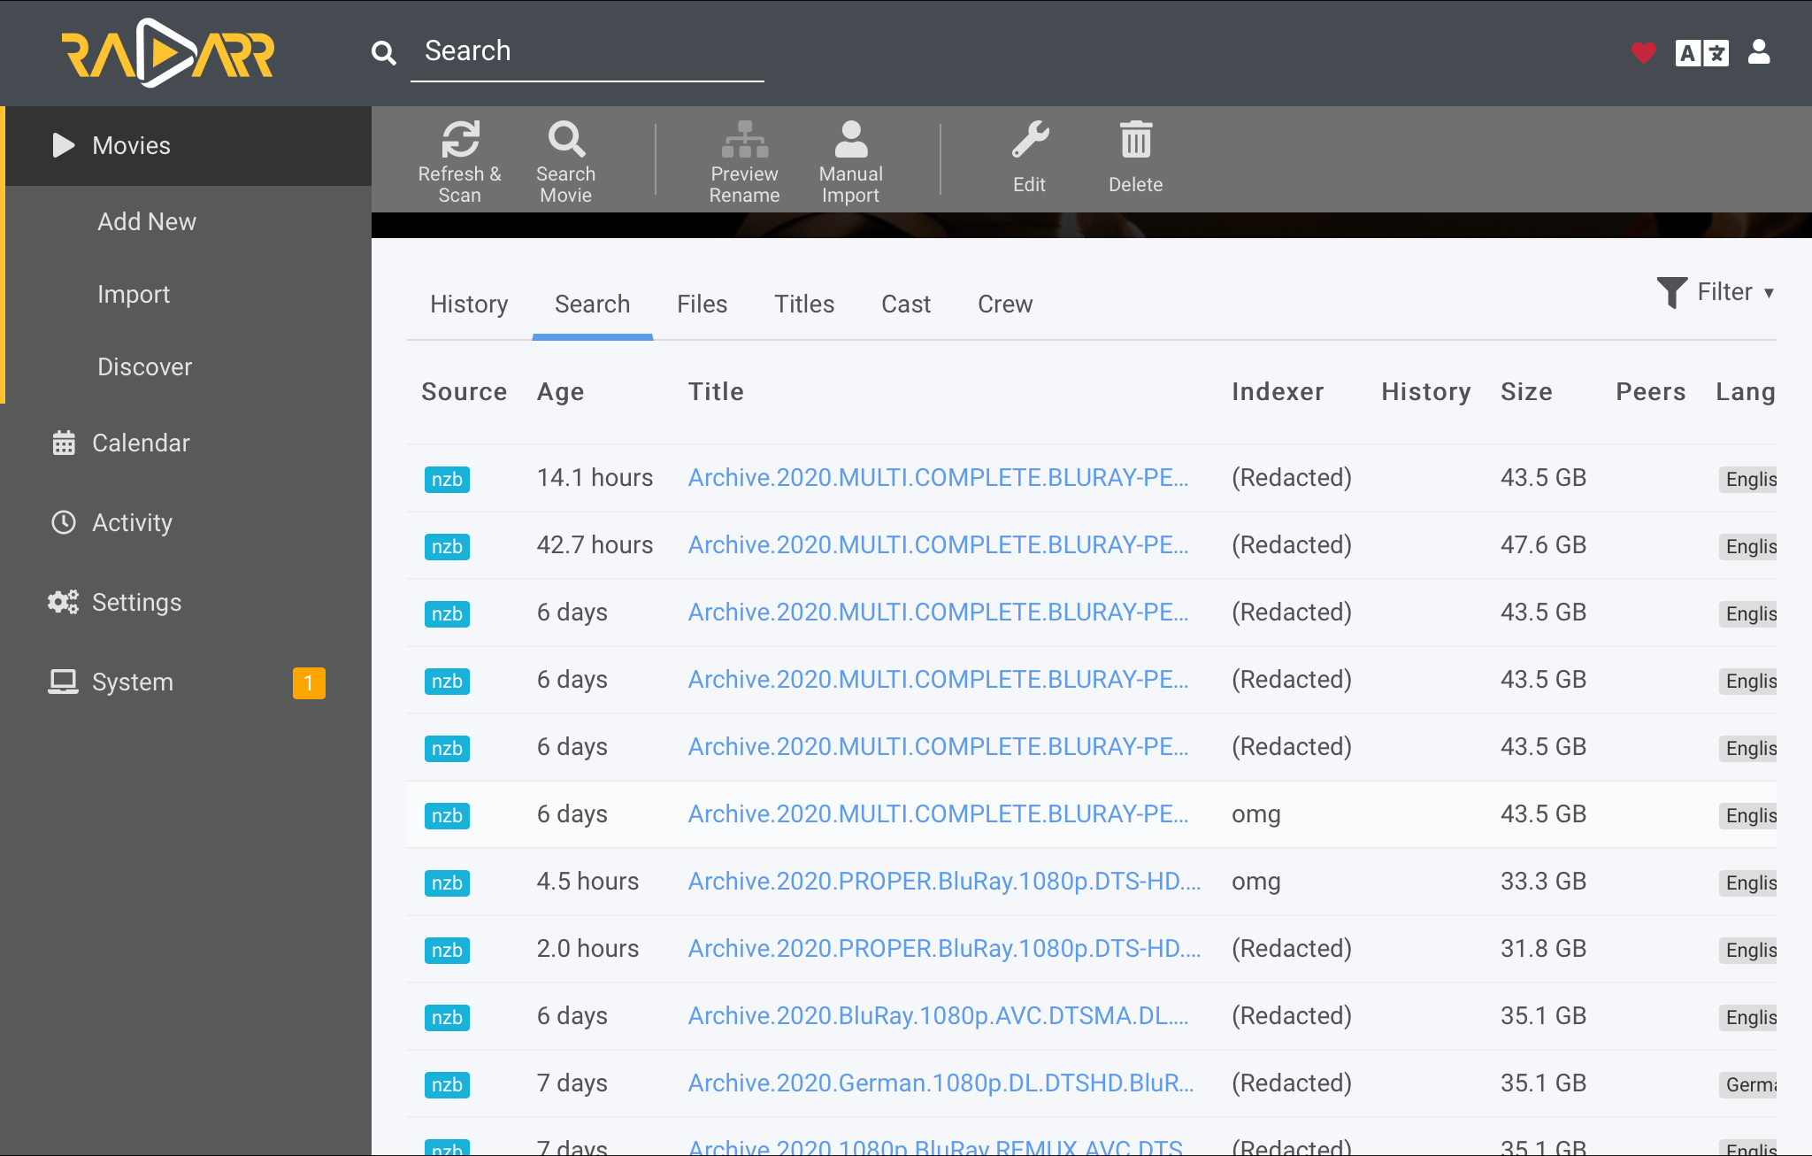1812x1156 pixels.
Task: Open the Discover page
Action: (144, 366)
